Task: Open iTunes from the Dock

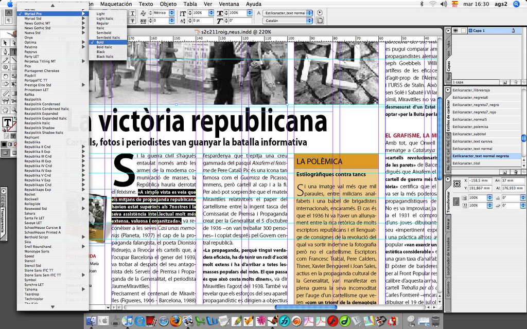Action: tap(128, 321)
